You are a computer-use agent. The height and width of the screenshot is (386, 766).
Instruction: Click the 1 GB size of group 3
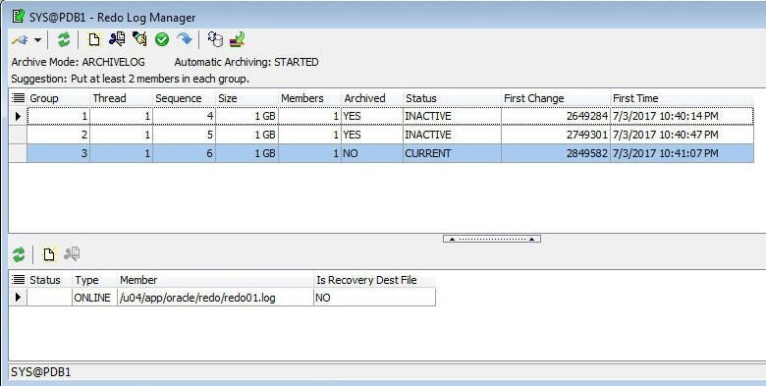246,153
